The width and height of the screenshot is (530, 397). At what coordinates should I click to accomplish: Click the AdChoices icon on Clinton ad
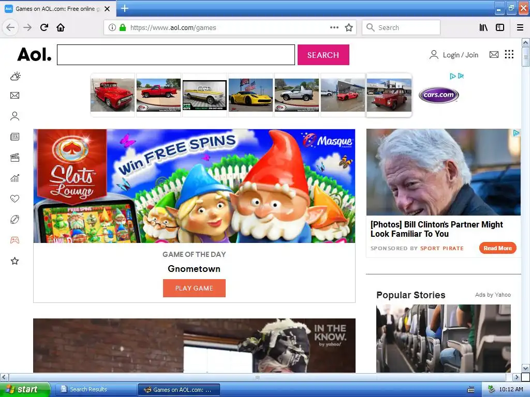516,133
